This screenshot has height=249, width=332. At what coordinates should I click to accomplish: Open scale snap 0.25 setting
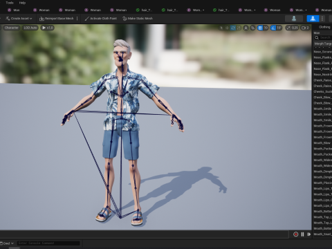click(292, 28)
